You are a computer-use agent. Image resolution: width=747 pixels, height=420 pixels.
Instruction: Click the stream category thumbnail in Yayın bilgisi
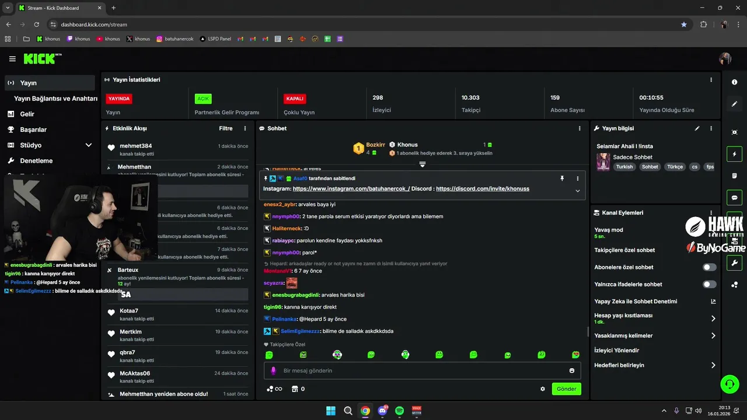click(x=603, y=162)
